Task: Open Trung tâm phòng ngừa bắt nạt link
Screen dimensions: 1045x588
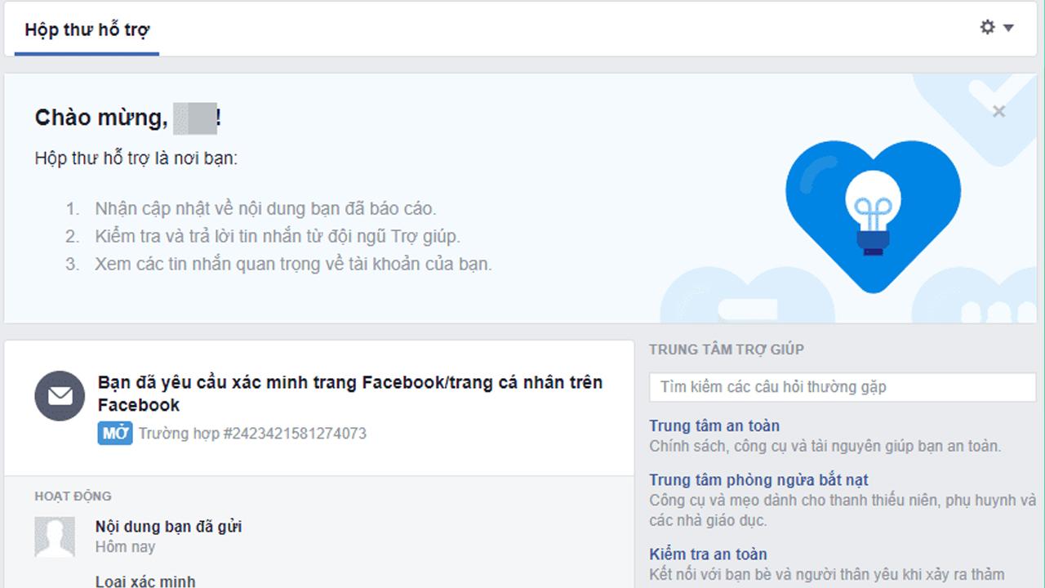Action: click(x=758, y=480)
